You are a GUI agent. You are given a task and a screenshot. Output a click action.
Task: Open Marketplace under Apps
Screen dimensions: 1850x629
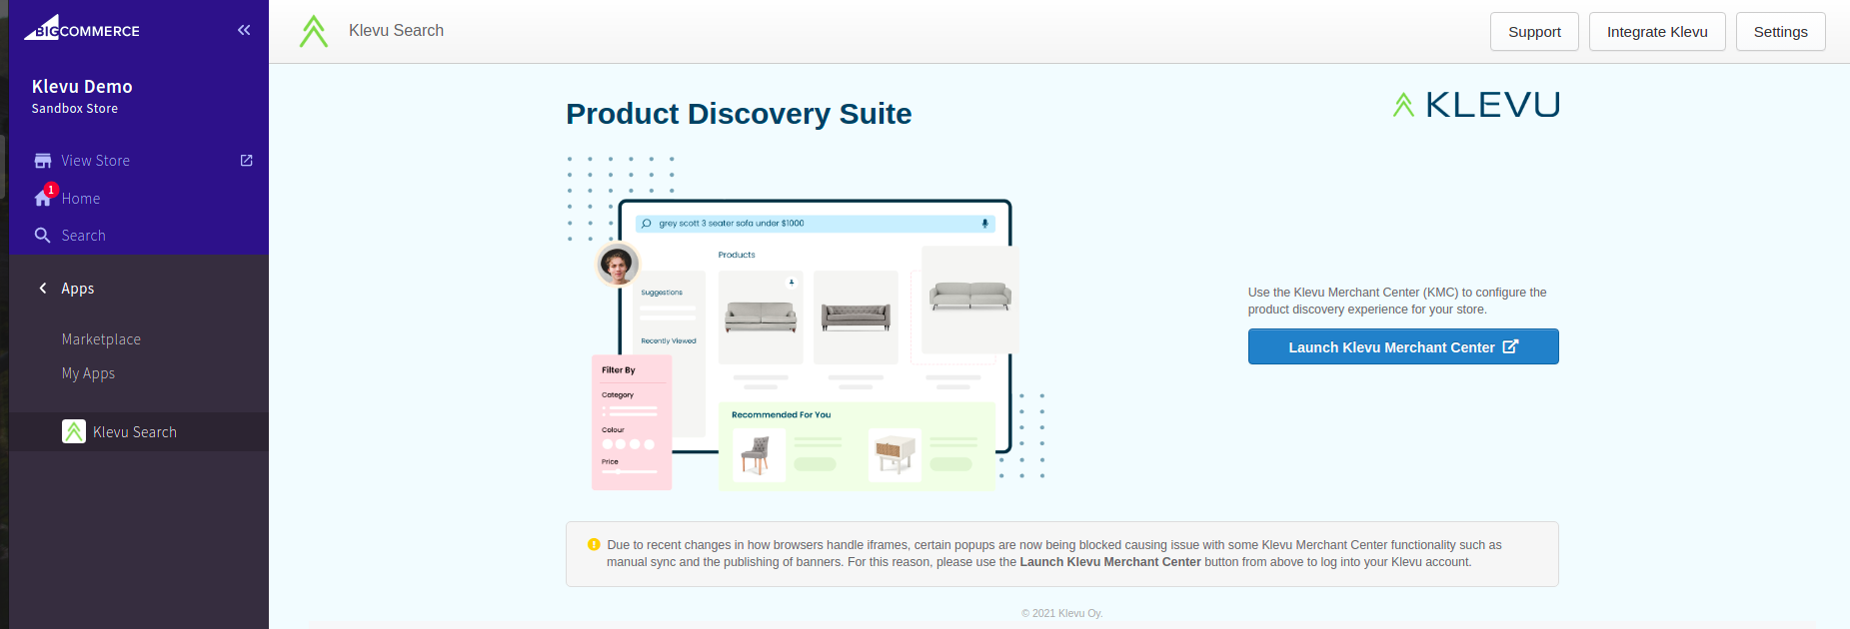tap(101, 339)
